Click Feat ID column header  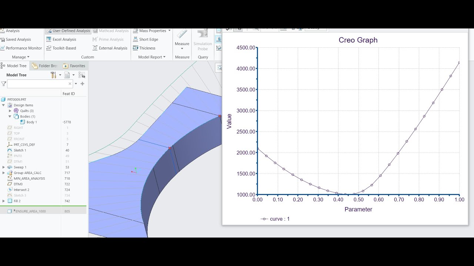click(x=69, y=94)
